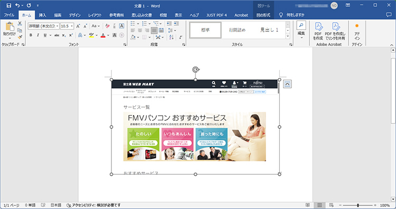Toggle bold formatting
The width and height of the screenshot is (396, 209).
(x=31, y=35)
